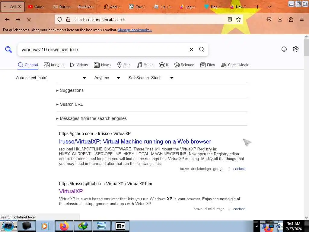
Task: Switch to the Game YouTube tab
Action: click(37, 7)
